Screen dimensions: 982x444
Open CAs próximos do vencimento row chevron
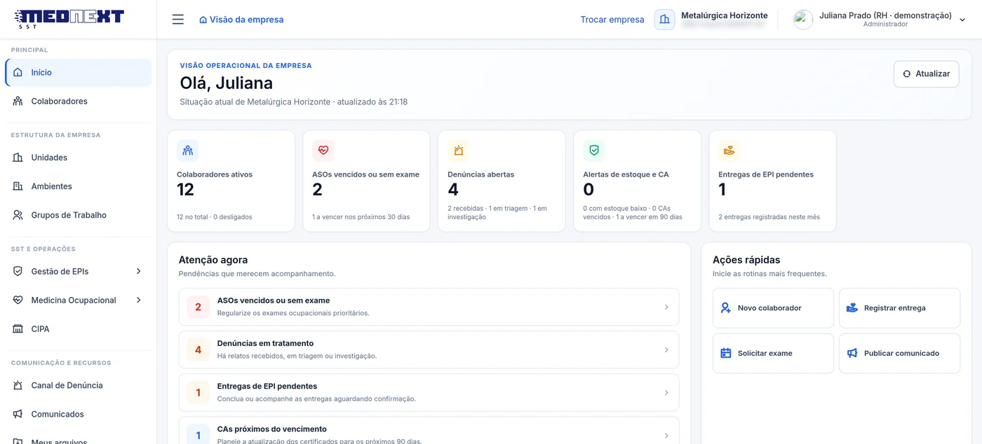[x=666, y=436]
